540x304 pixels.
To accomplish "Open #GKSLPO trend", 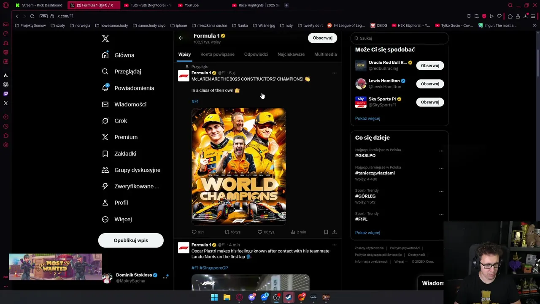I will pyautogui.click(x=365, y=155).
